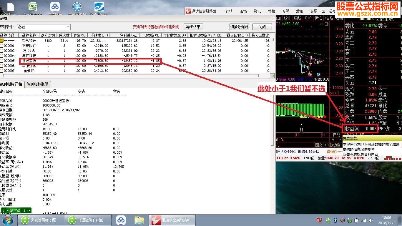Image resolution: width=402 pixels, height=226 pixels.
Task: Click the 财 marker on the K-line chart
Action: click(318, 75)
